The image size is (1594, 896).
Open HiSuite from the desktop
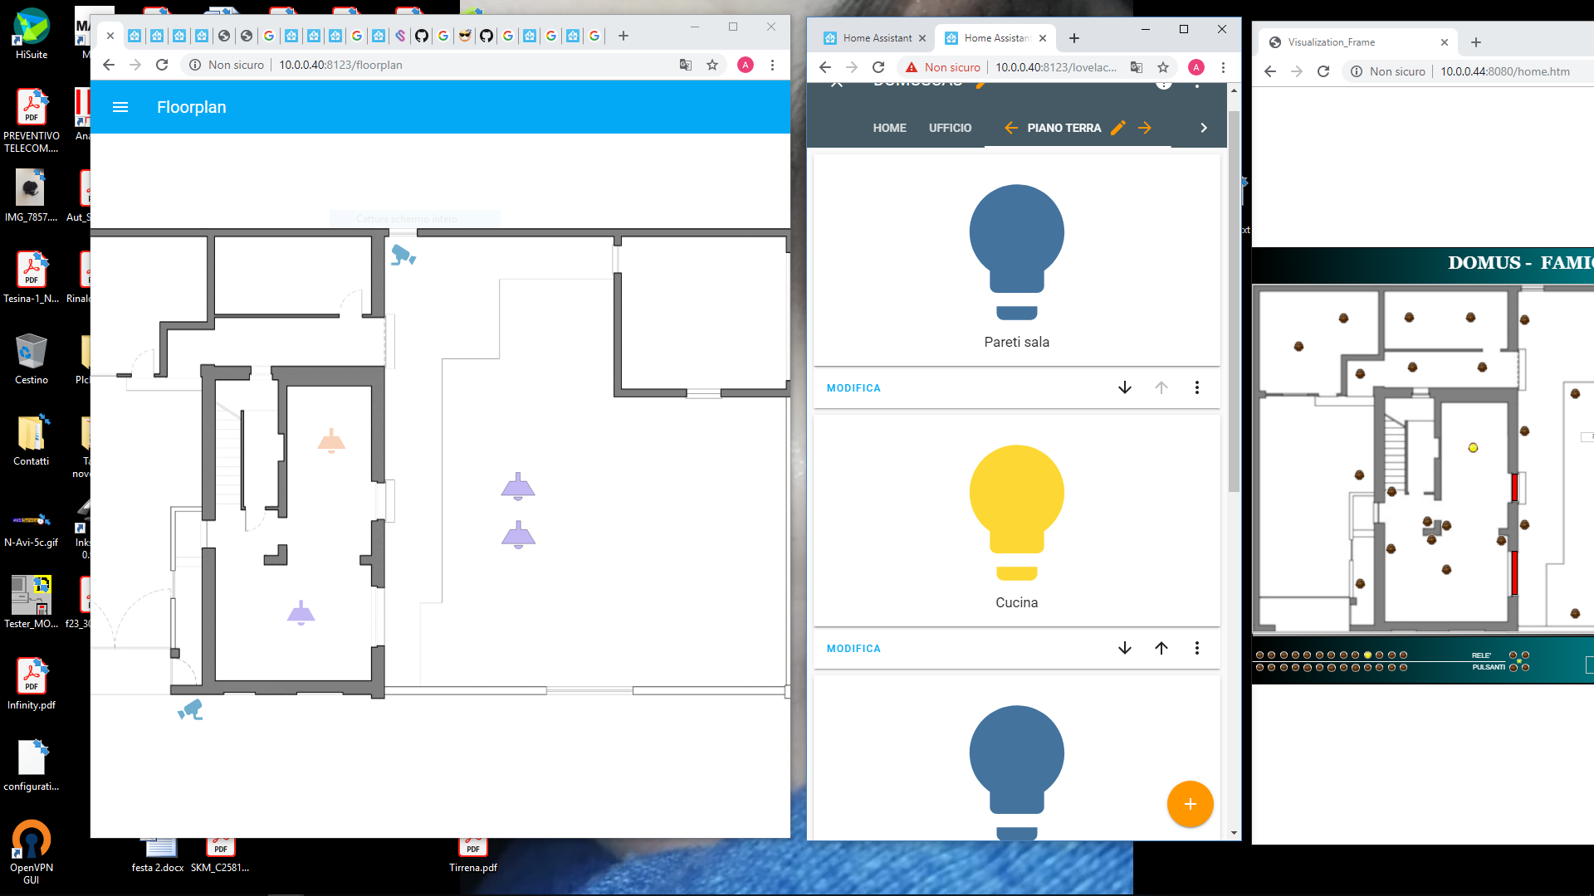click(x=32, y=25)
